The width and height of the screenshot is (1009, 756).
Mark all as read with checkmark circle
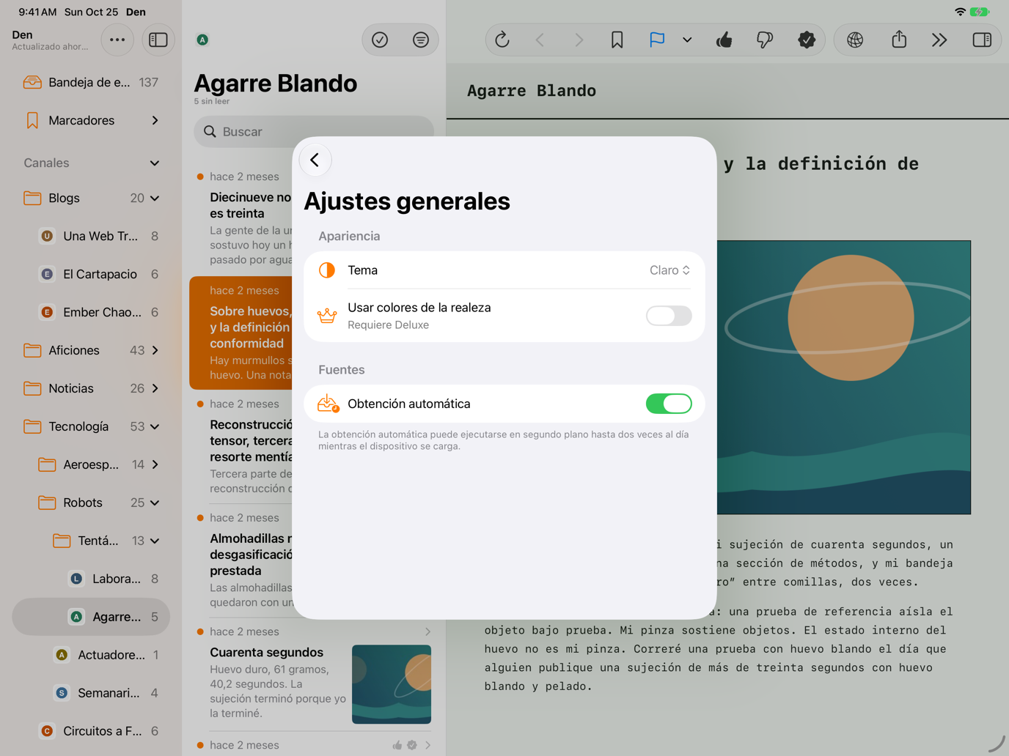coord(380,40)
